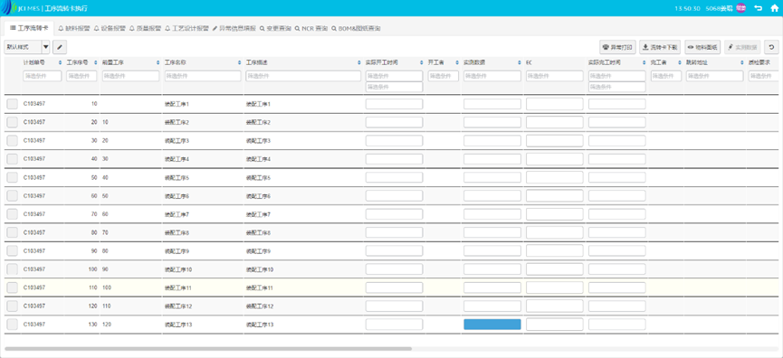Click the 实际完工时间 input in row 110
The width and height of the screenshot is (783, 358).
[x=616, y=287]
